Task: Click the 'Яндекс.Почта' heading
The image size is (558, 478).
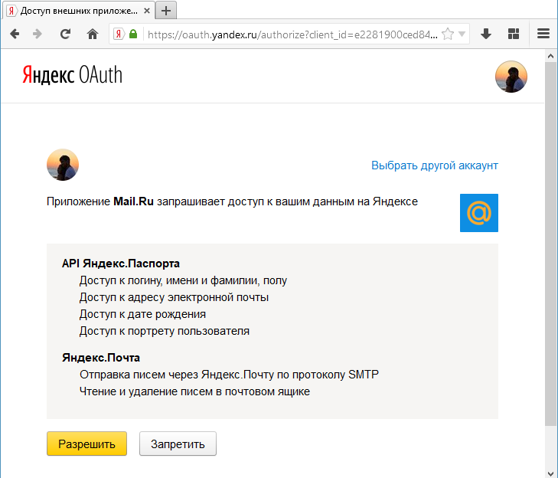Action: click(101, 358)
